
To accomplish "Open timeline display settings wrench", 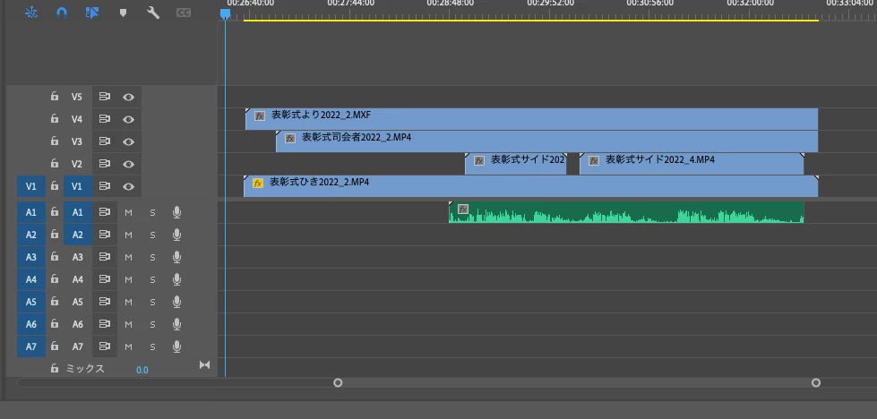I will [152, 13].
